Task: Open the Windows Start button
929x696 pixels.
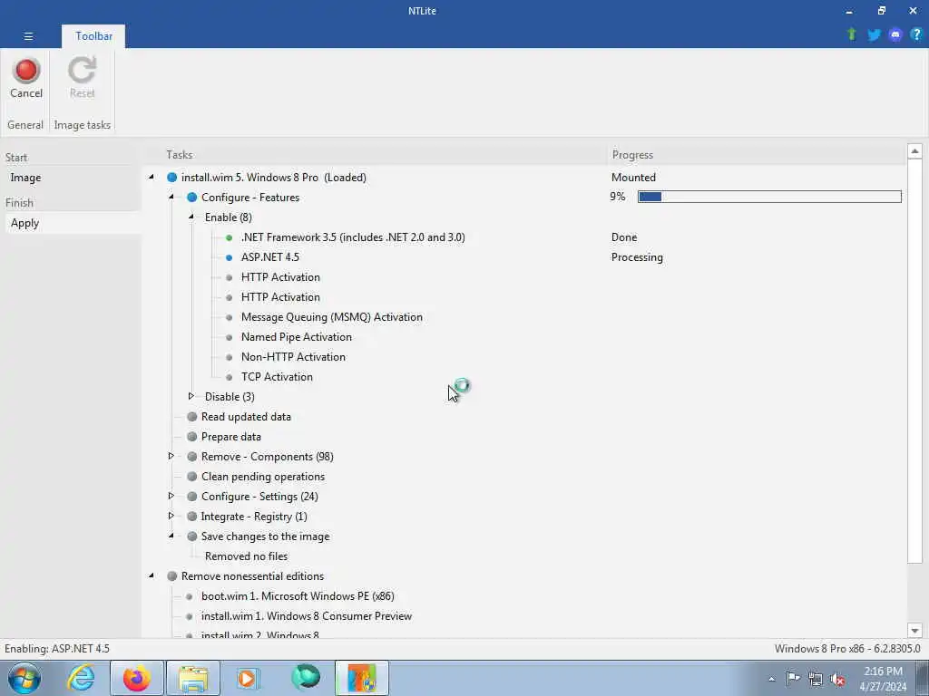Action: point(24,678)
